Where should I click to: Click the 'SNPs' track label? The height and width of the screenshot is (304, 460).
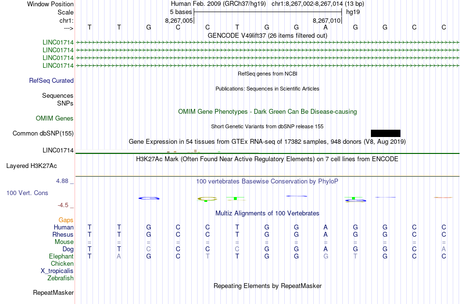point(65,103)
